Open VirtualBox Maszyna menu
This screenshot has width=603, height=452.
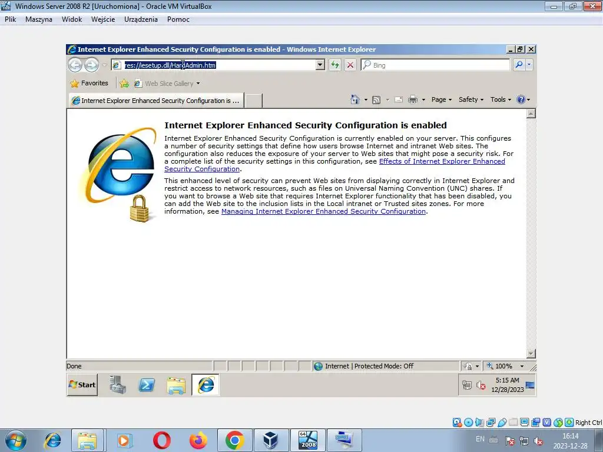[39, 19]
